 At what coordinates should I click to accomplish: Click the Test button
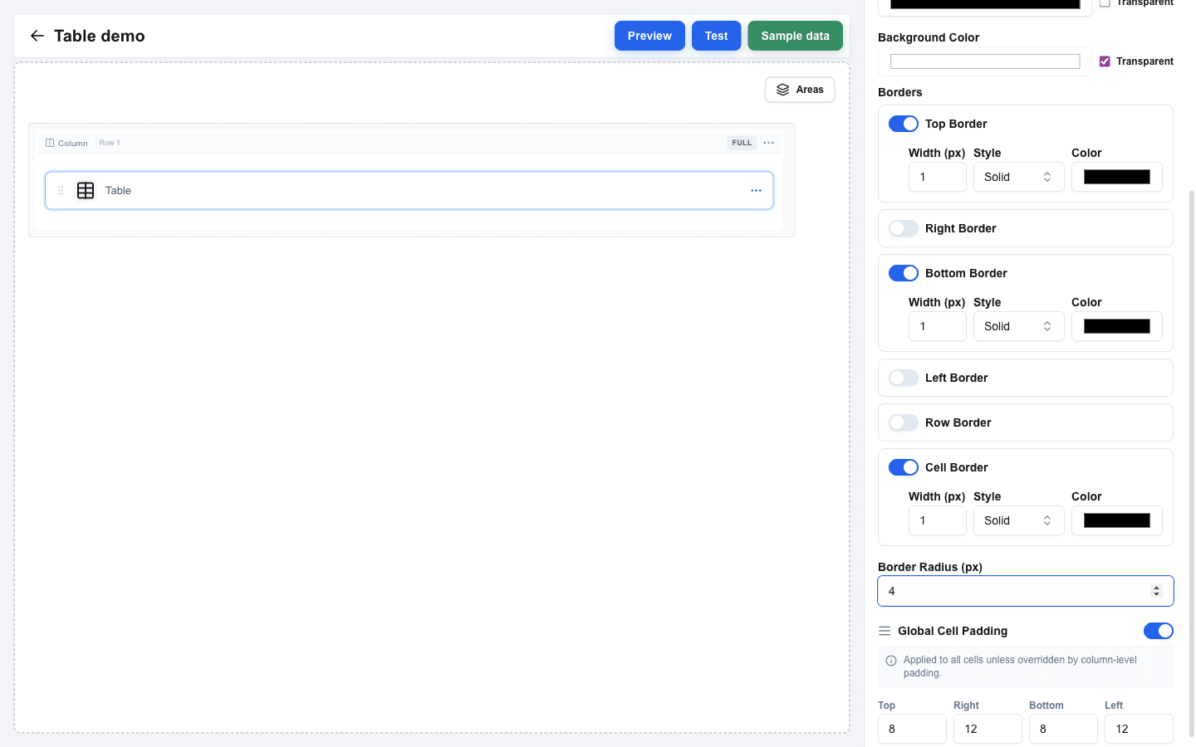click(x=716, y=36)
